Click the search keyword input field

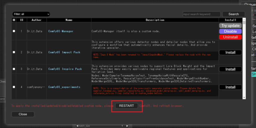(x=201, y=14)
